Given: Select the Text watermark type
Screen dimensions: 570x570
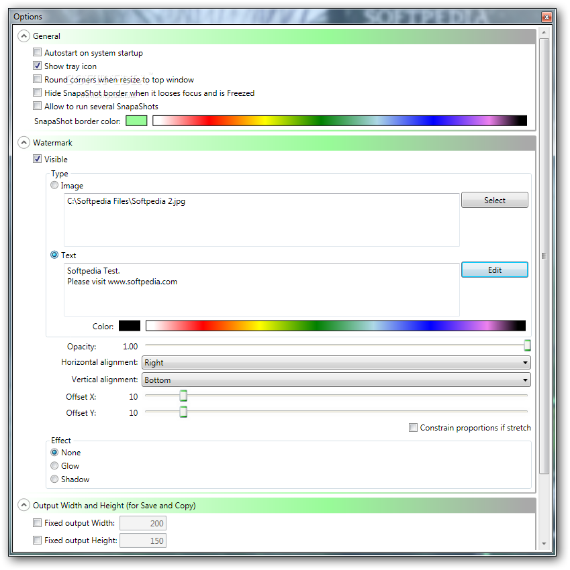Looking at the screenshot, I should (54, 255).
